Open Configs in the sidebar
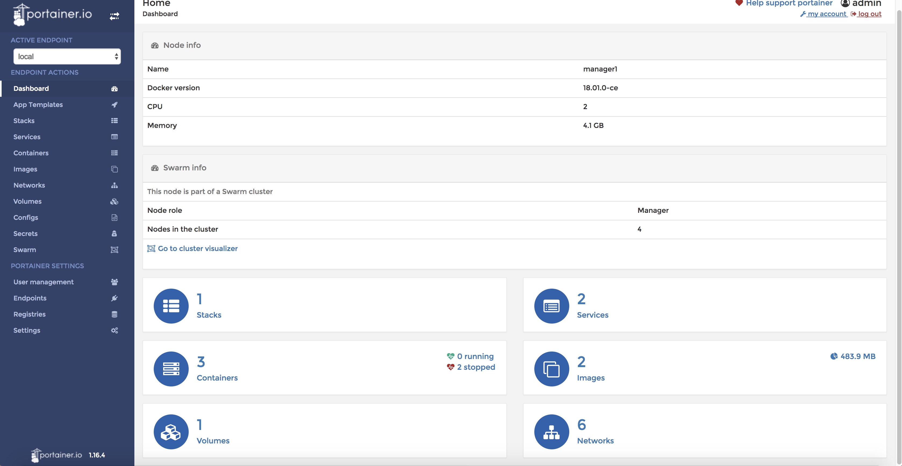Screen dimensions: 902x466 point(26,217)
